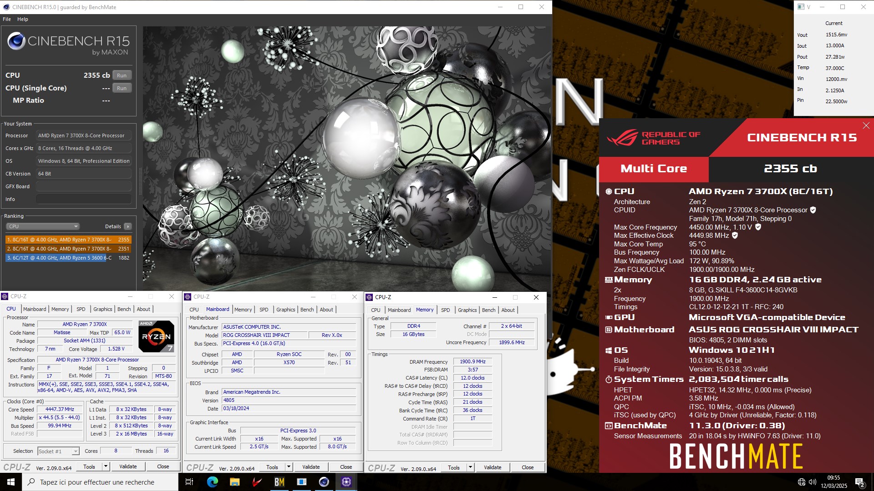Click verified shield beside Max Effective Clock
The height and width of the screenshot is (491, 874).
coord(735,235)
